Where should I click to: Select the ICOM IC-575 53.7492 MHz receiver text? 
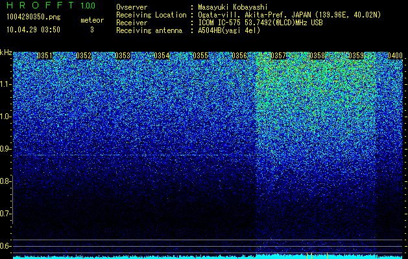pyautogui.click(x=261, y=23)
